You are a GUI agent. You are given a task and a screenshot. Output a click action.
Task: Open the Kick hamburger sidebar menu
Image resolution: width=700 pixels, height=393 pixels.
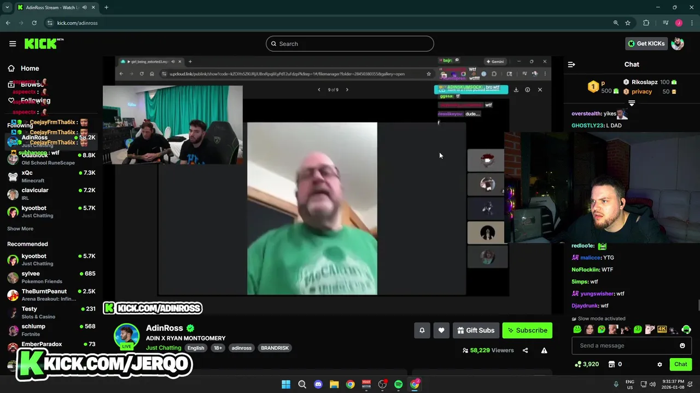[13, 44]
